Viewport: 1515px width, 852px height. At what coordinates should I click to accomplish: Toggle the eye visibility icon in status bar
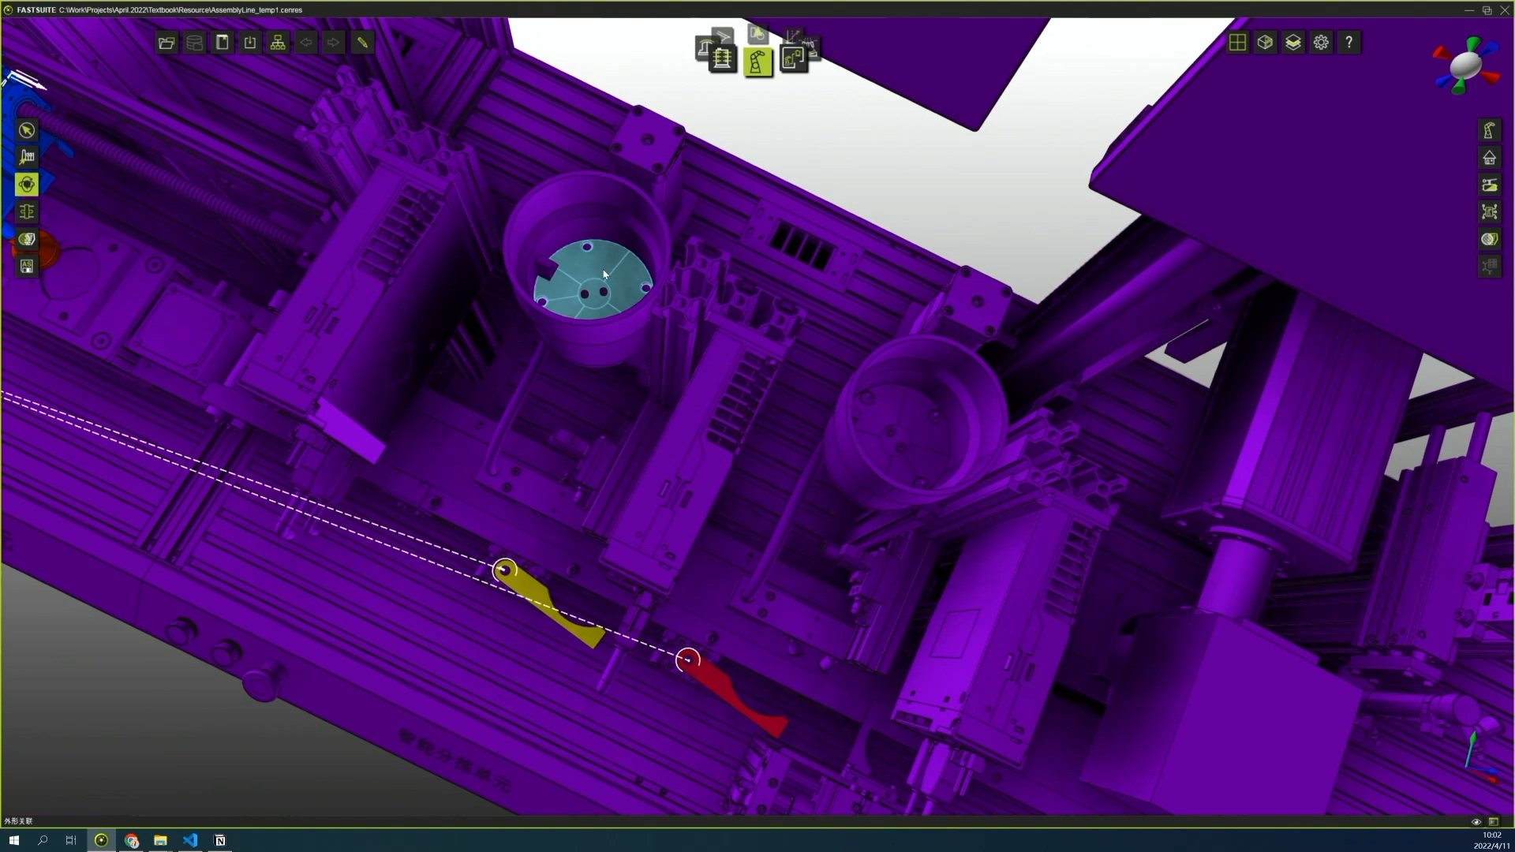click(x=1476, y=822)
